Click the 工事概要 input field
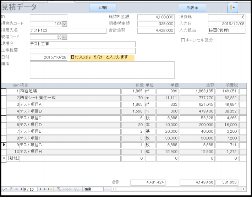Viewport: 252px width, 197px height. [82, 51]
